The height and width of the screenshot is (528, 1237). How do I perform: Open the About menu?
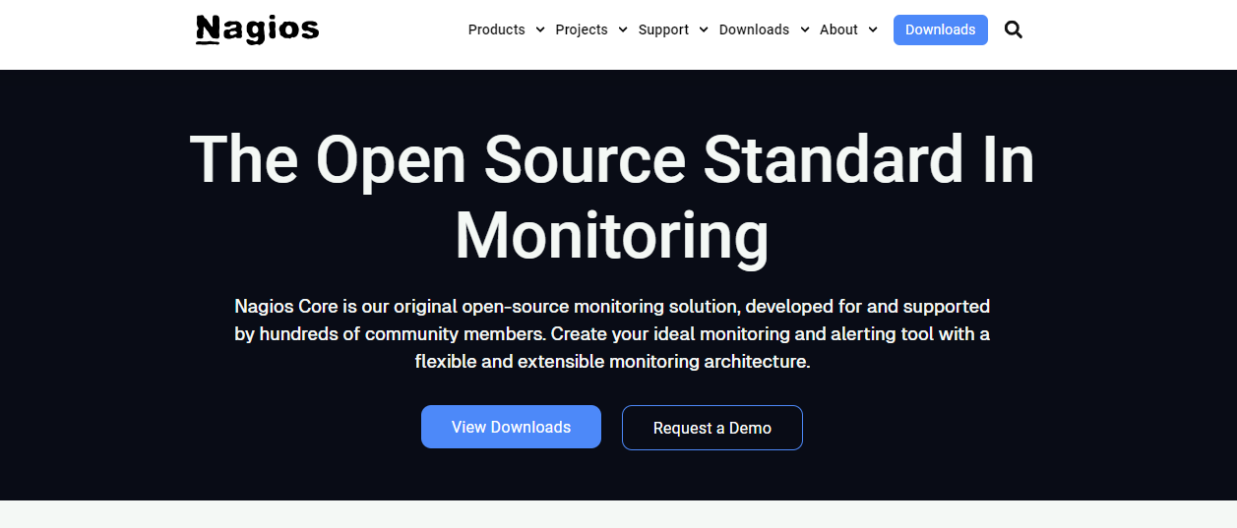point(838,29)
